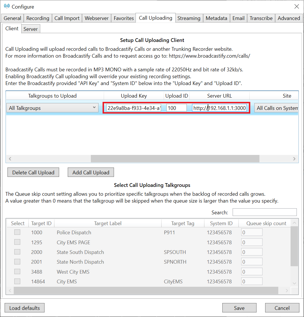Click State South Dispatch queue skip count field
Viewport: 304px width, 317px height.
coord(252,252)
